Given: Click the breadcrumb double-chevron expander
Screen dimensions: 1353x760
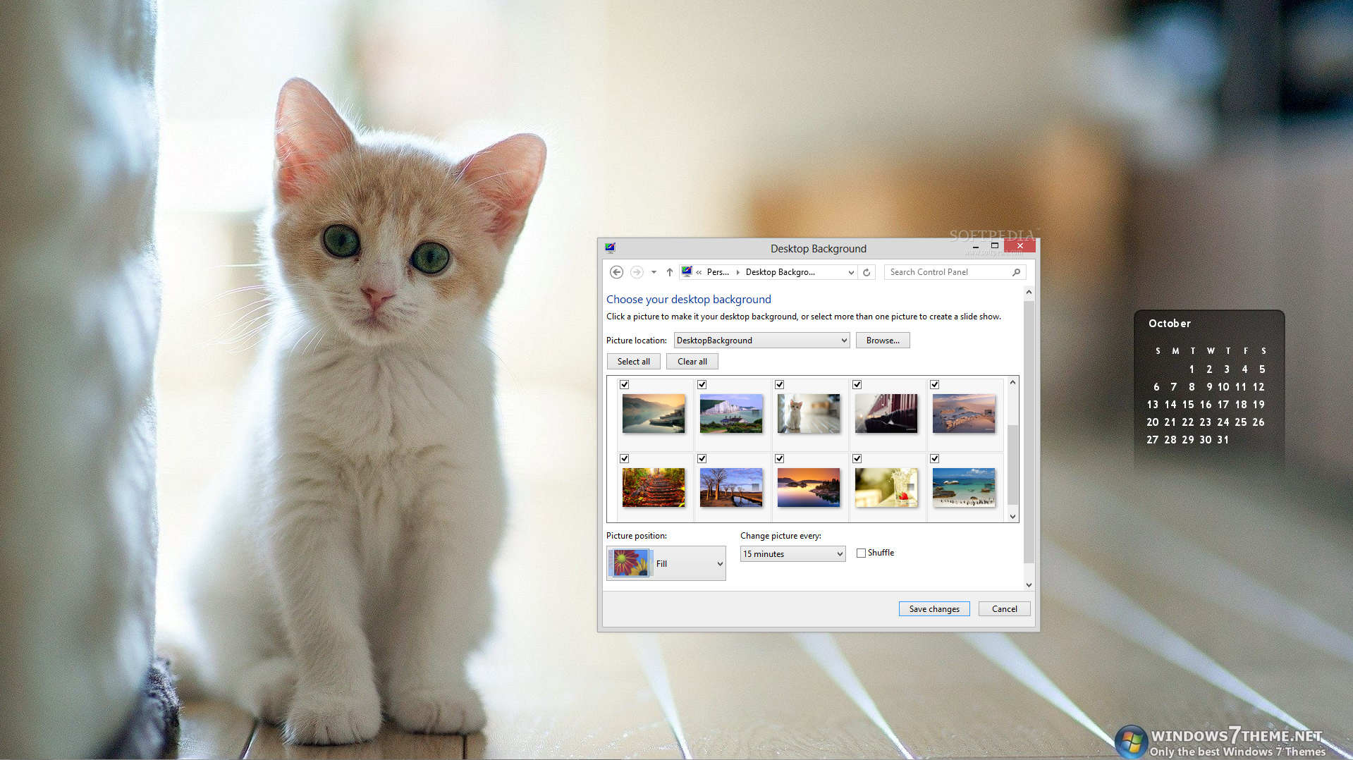Looking at the screenshot, I should tap(699, 272).
